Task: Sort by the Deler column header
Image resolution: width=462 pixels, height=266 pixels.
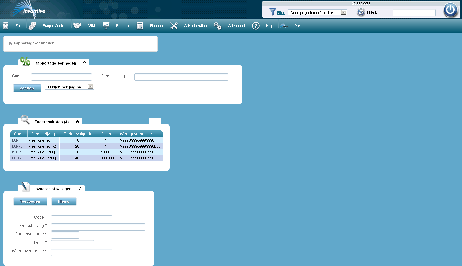Action: (x=106, y=134)
